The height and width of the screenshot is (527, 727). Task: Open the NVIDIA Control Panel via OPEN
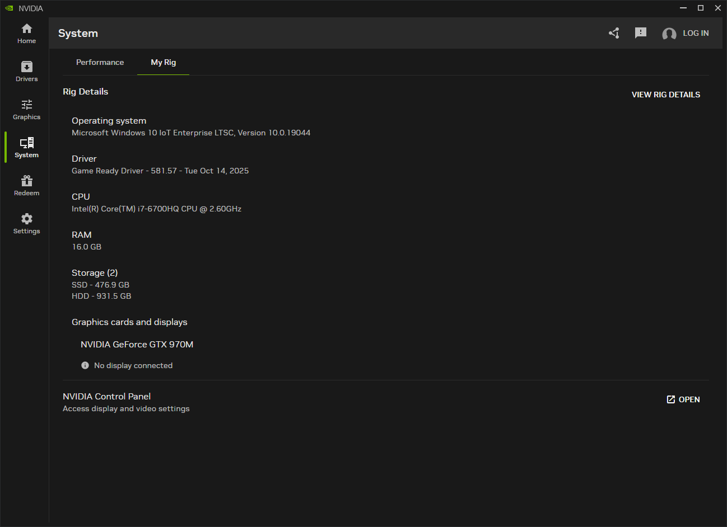coord(683,399)
